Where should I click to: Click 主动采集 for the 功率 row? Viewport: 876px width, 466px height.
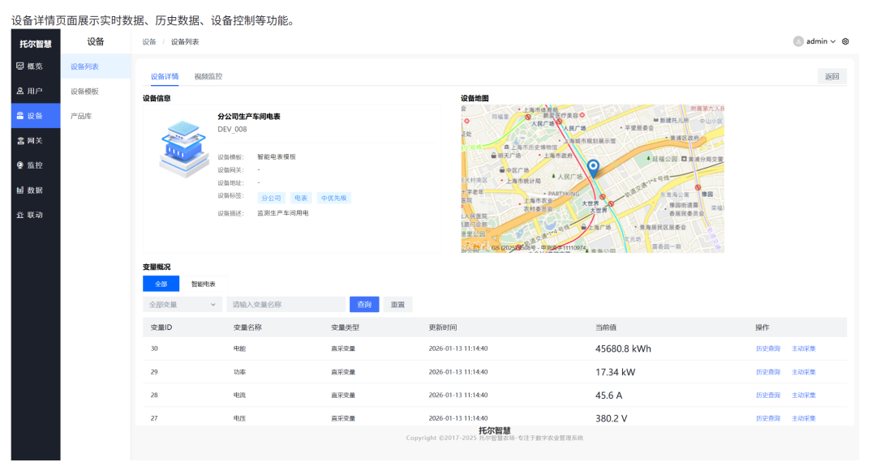pos(804,372)
